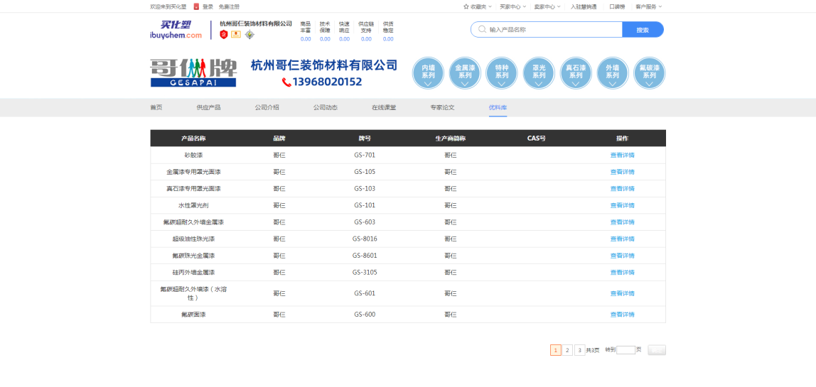Click the page number jump input box
816x387 pixels.
(x=626, y=350)
